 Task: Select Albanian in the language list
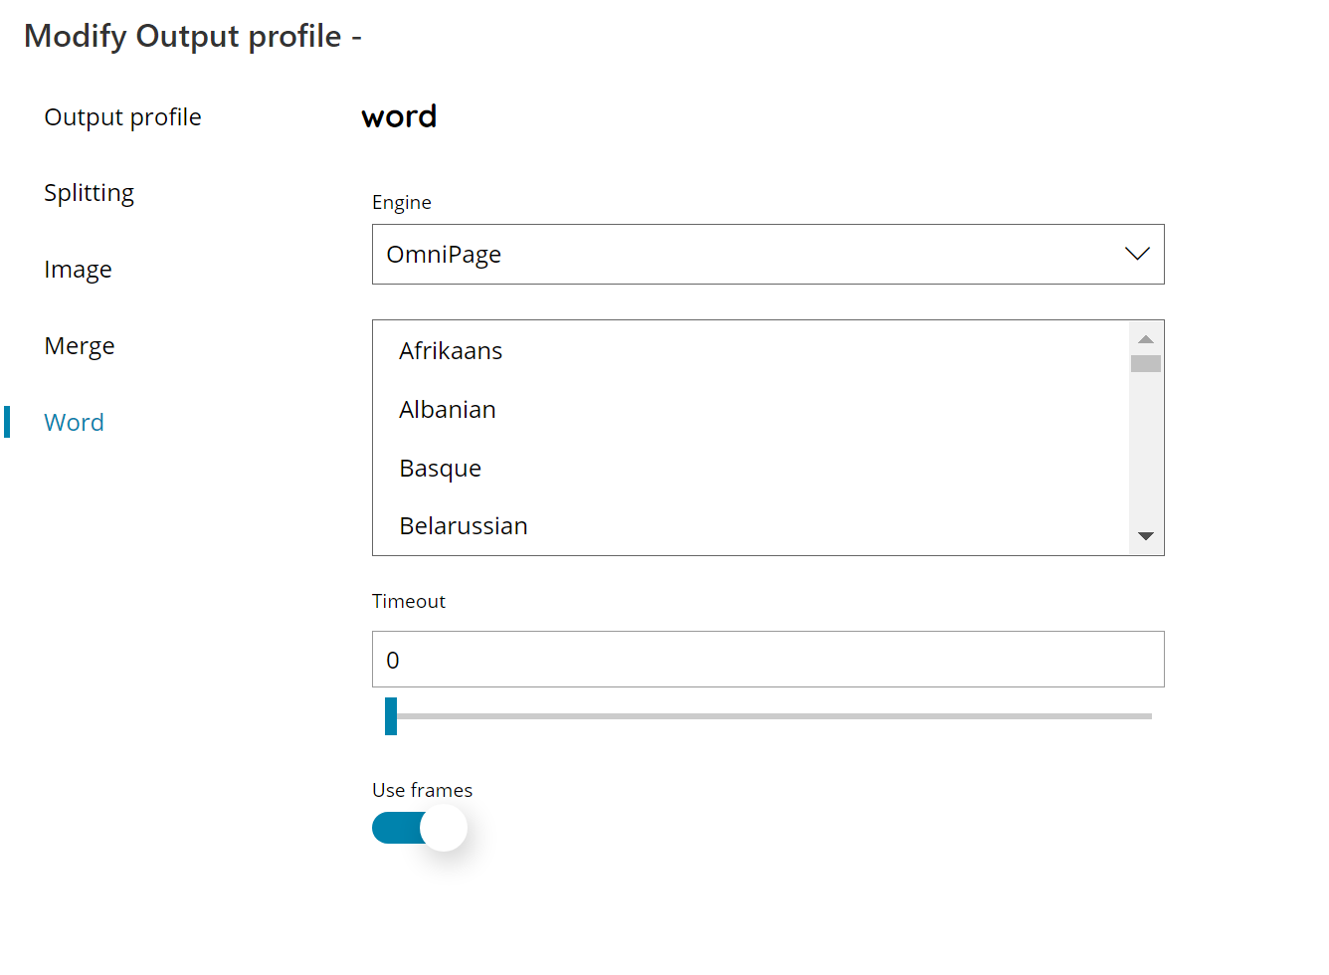448,410
